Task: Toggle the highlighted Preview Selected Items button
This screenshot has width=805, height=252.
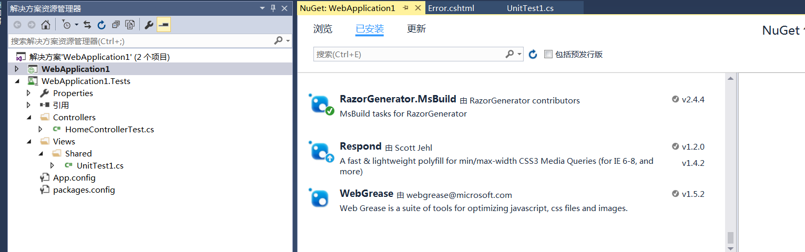Action: 164,25
